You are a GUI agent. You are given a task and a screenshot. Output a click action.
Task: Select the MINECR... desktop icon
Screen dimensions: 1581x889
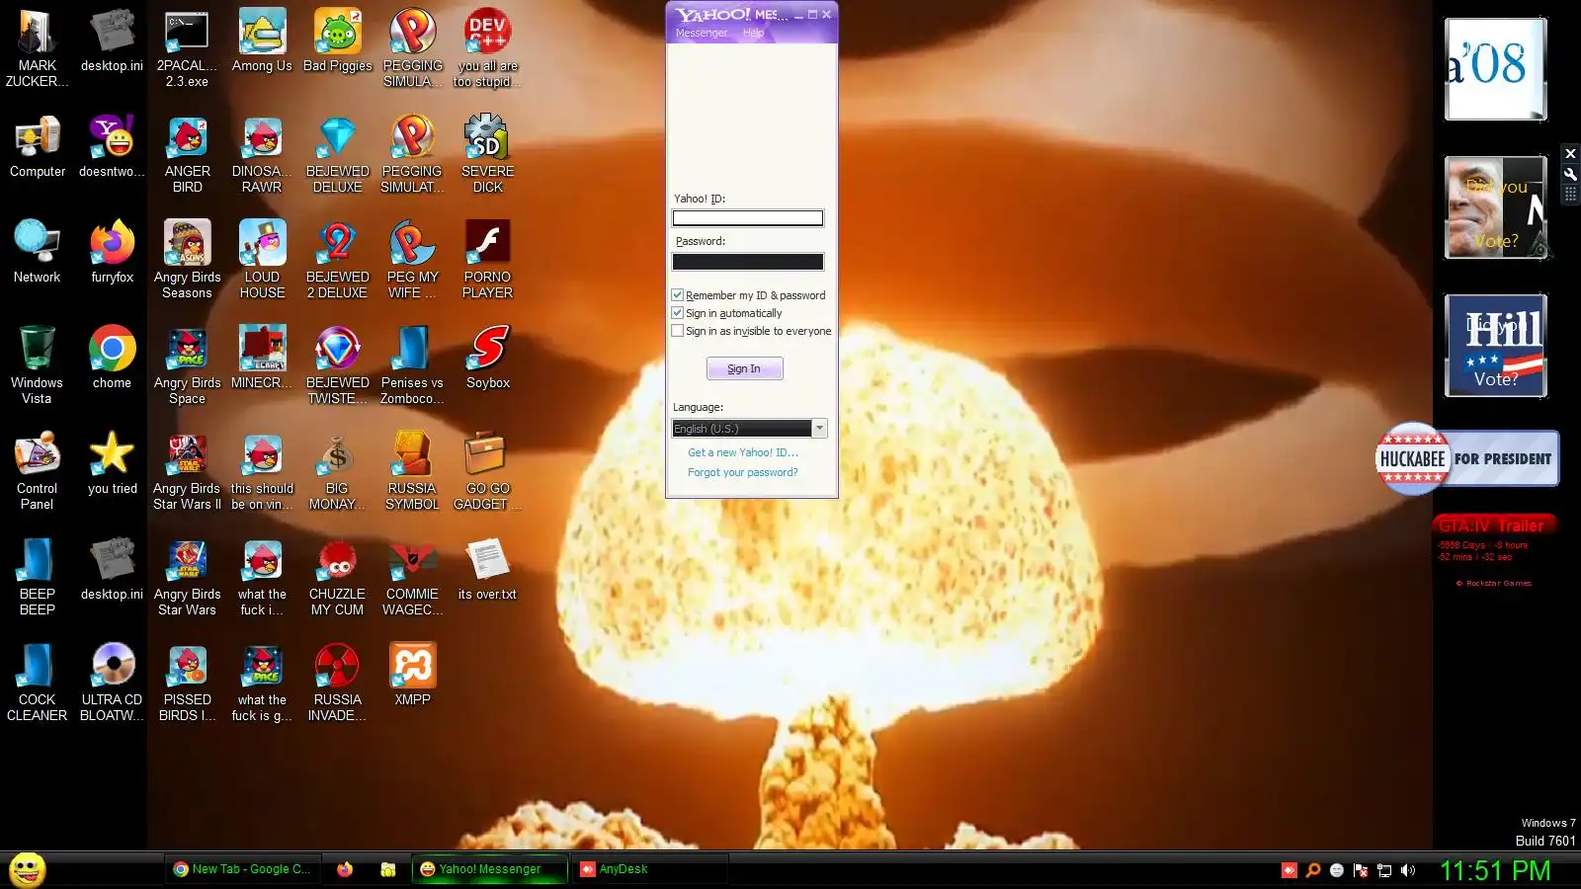coord(262,359)
